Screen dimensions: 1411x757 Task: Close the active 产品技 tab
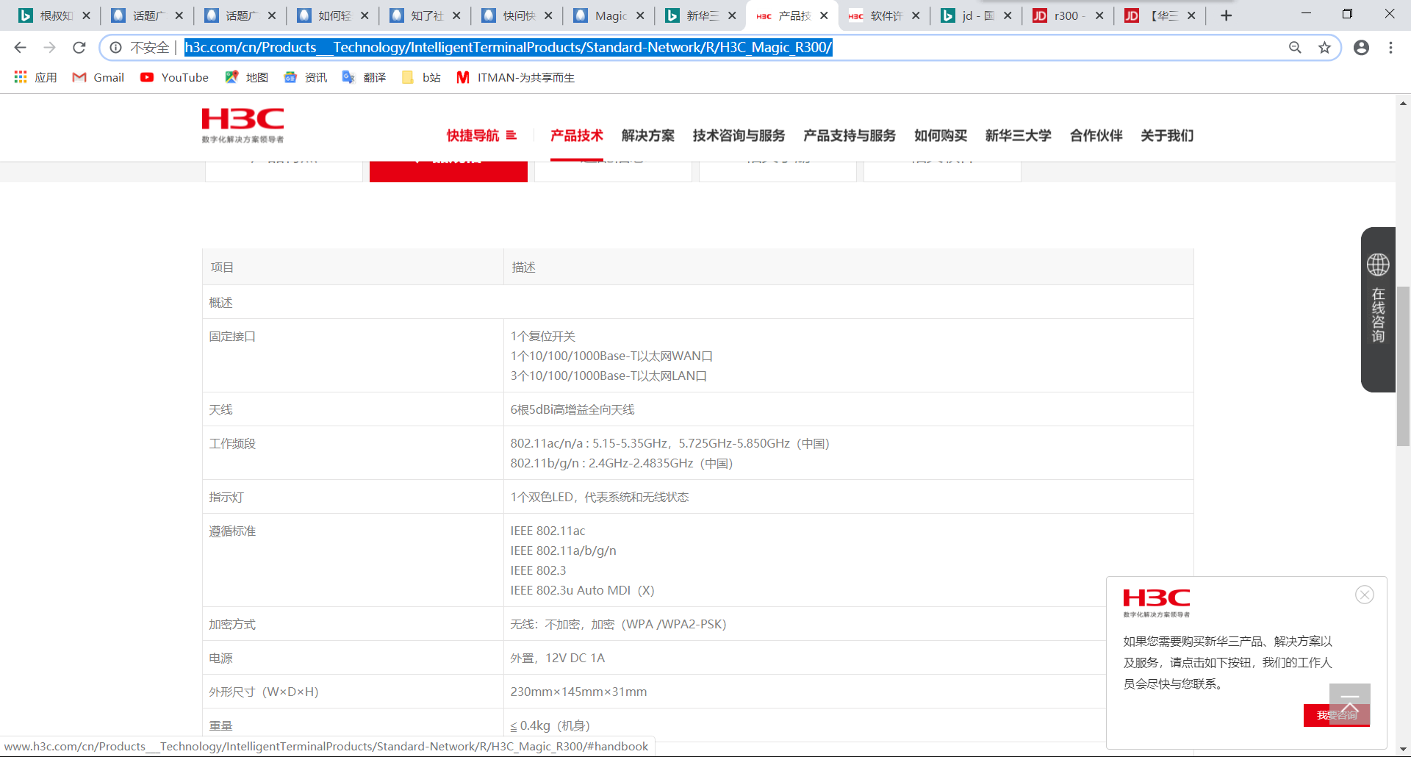[824, 15]
